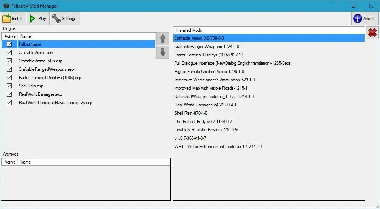This screenshot has height=209, width=380.
Task: Click Archives list Active column header
Action: click(10, 162)
